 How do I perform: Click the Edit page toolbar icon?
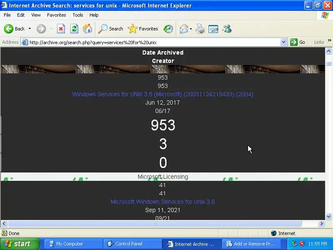(214, 29)
